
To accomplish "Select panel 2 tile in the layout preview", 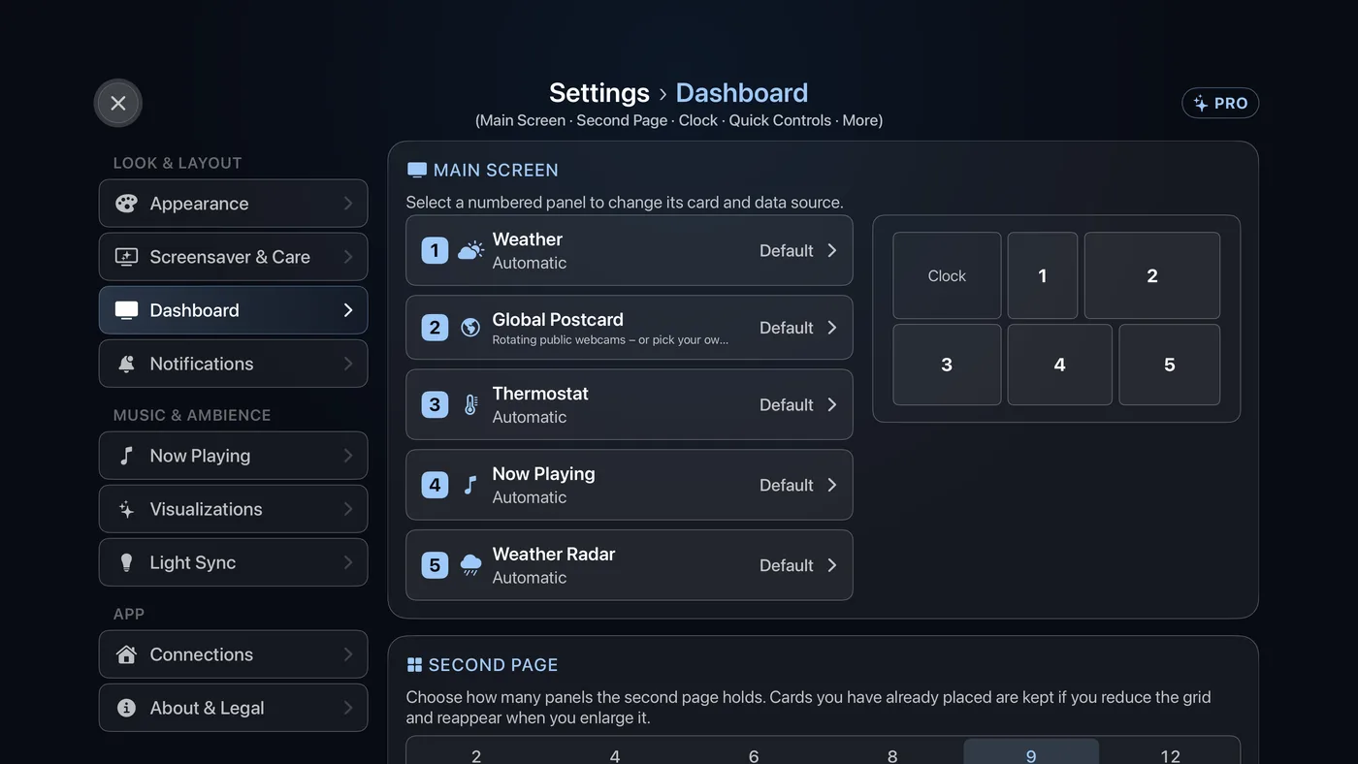I will tap(1152, 275).
